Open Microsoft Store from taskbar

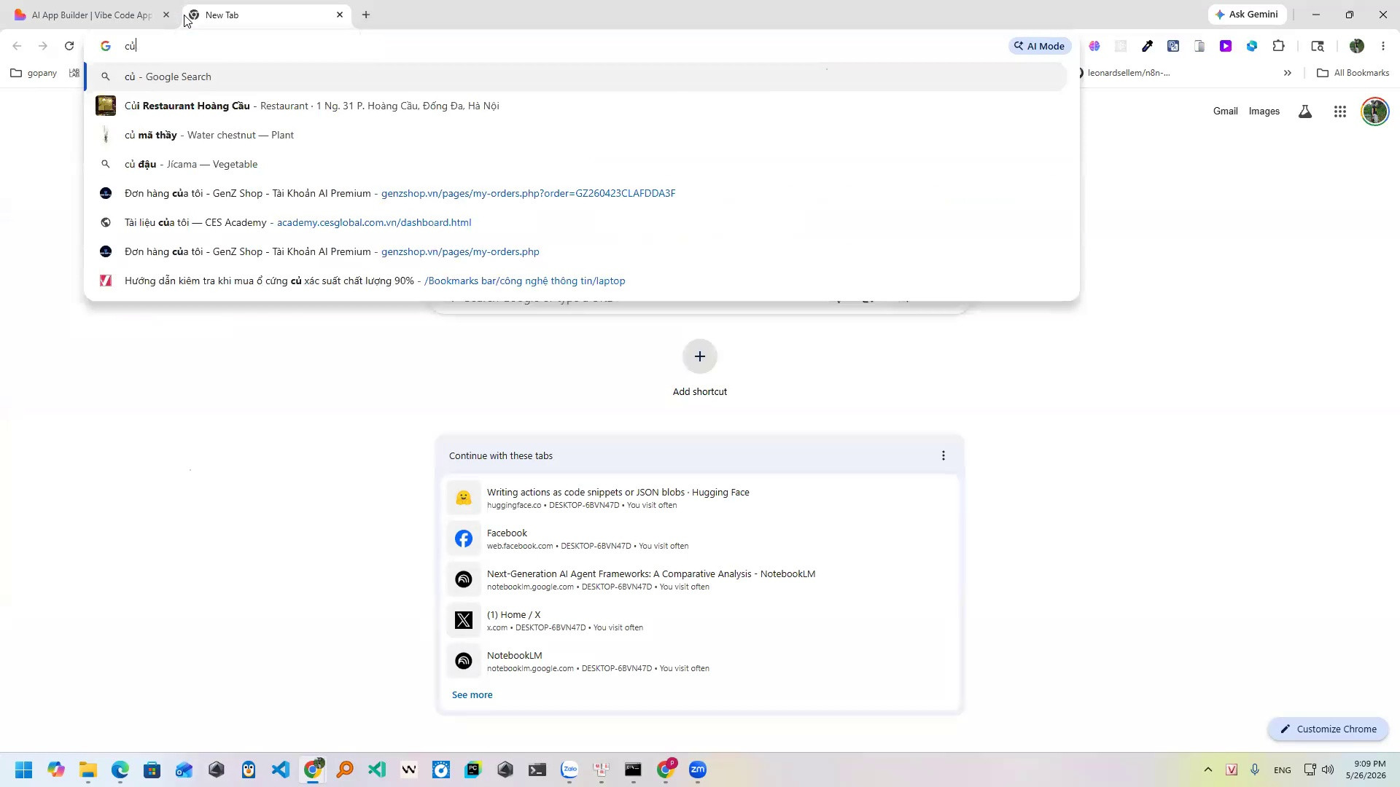[152, 770]
